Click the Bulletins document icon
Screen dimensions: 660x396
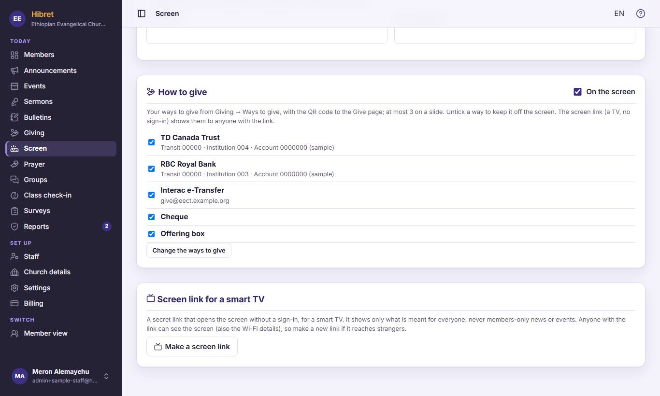click(x=14, y=117)
